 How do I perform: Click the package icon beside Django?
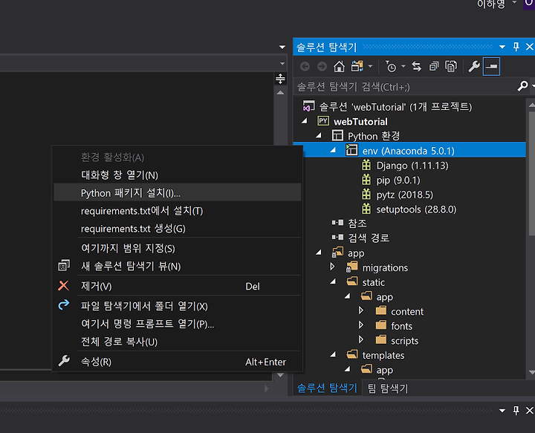click(x=366, y=166)
